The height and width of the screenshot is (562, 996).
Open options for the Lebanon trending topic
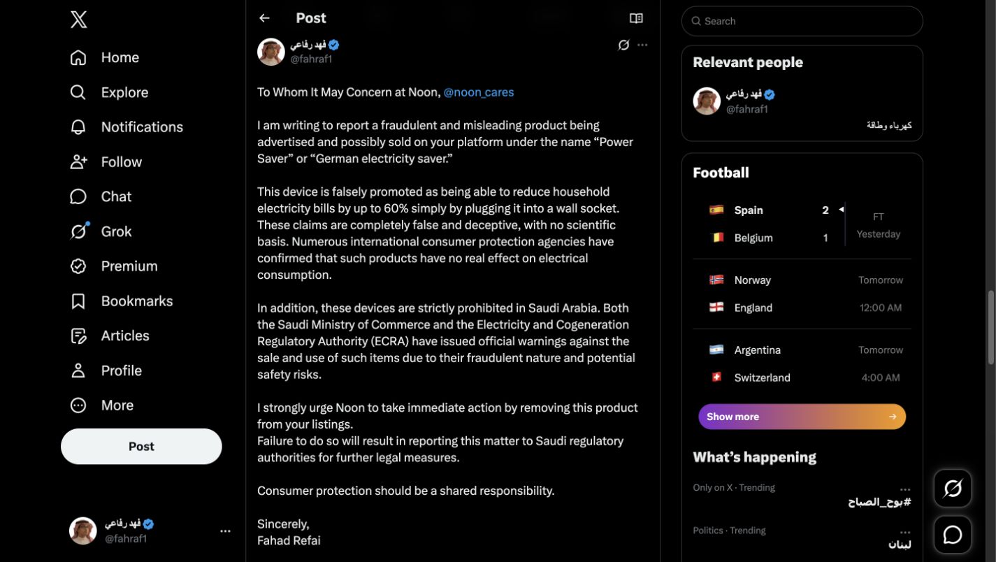(905, 531)
